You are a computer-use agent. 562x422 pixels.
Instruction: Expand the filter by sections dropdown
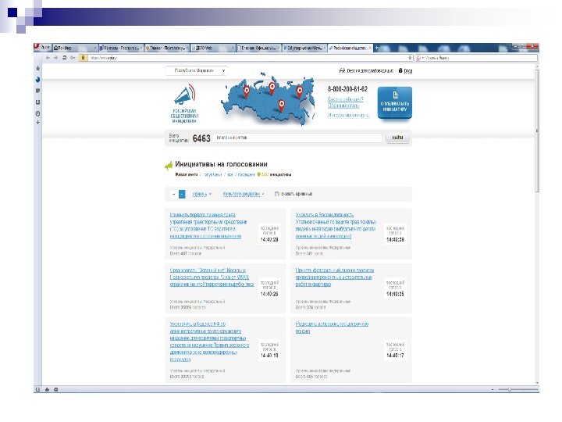244,194
